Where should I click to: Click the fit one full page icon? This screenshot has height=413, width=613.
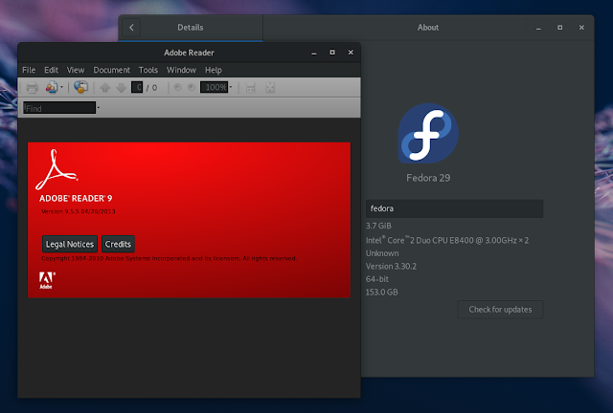270,87
